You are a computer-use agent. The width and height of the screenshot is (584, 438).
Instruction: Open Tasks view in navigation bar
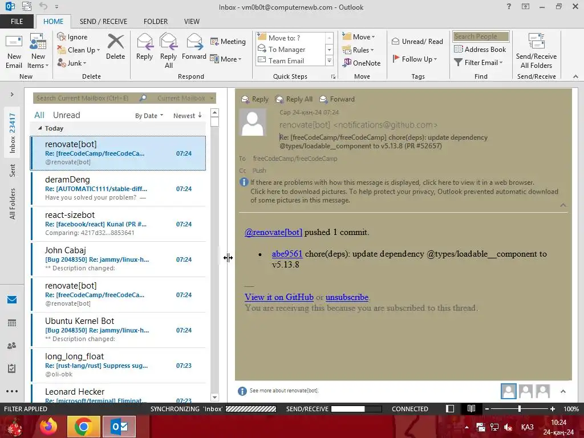12,368
